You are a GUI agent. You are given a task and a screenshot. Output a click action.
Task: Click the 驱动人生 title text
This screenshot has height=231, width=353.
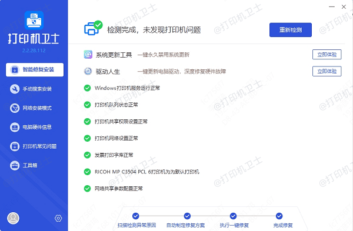(108, 72)
